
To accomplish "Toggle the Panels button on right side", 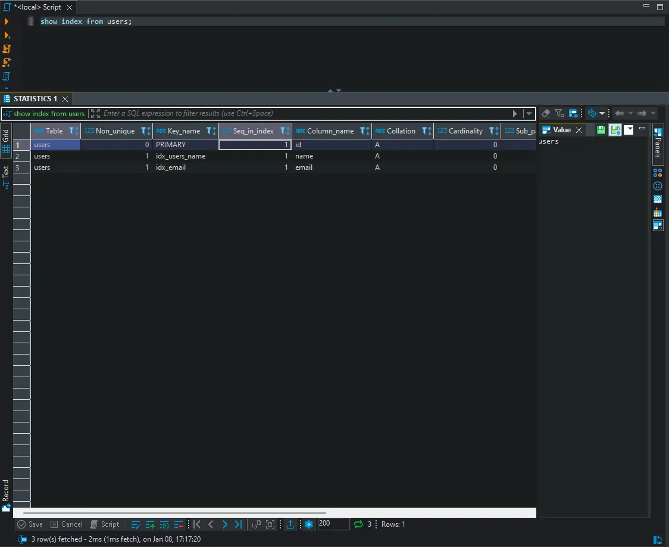I will click(658, 143).
